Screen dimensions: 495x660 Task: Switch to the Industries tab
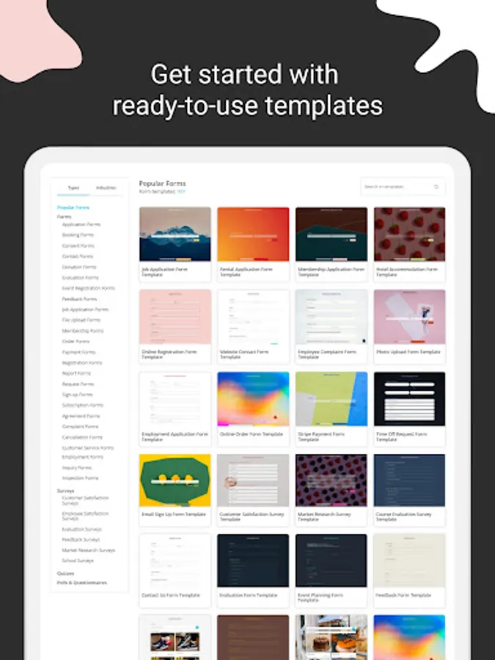(106, 188)
